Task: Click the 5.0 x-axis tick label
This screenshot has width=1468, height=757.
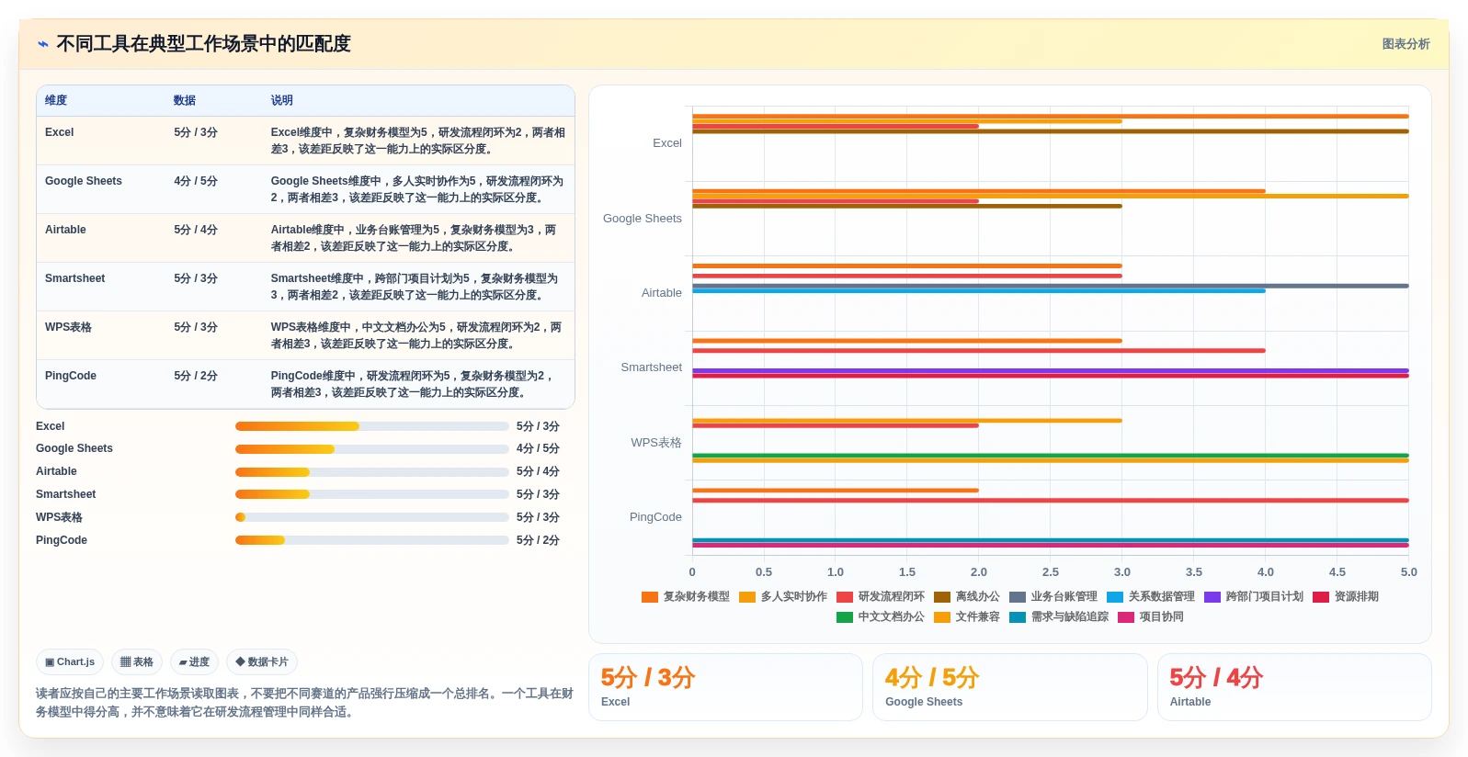Action: (1409, 572)
